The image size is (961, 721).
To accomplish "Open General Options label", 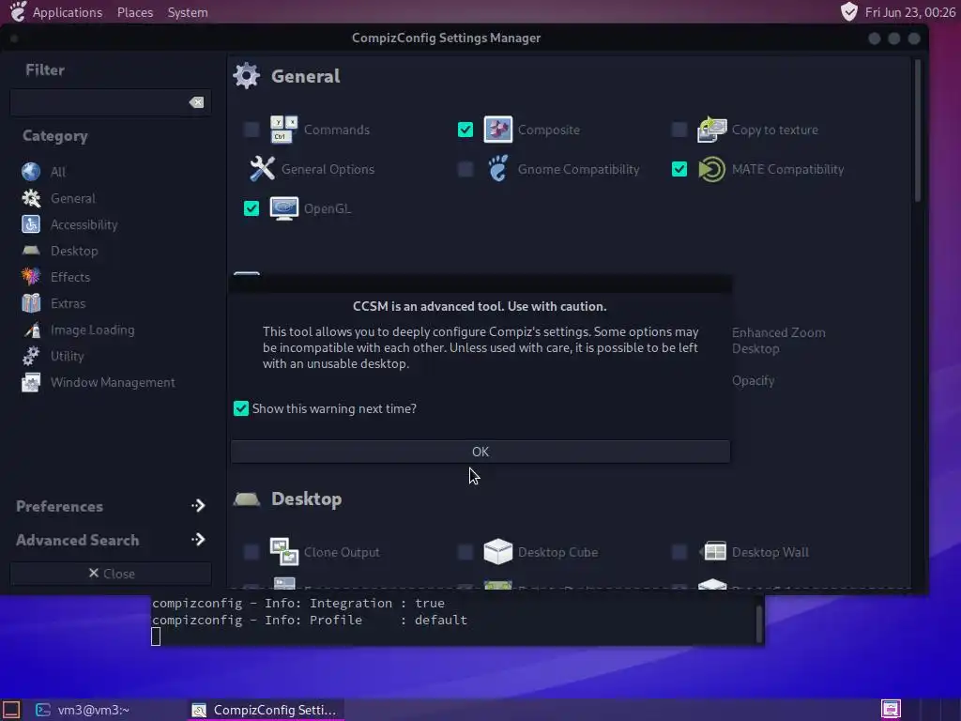I will click(328, 169).
